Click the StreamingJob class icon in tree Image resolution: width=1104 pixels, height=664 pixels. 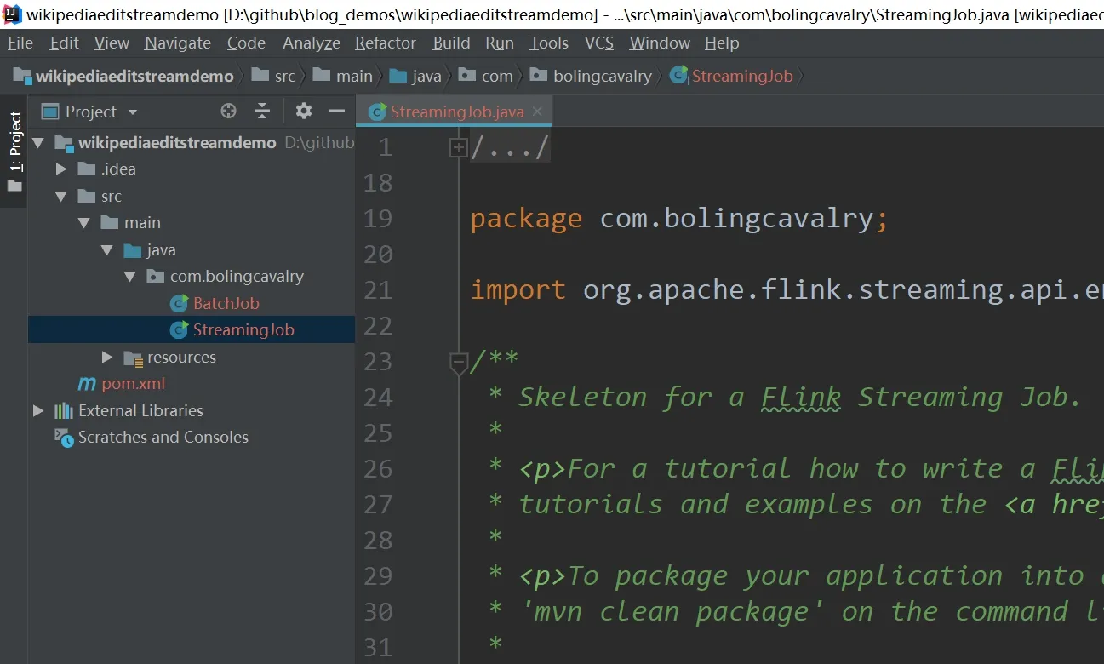[179, 329]
